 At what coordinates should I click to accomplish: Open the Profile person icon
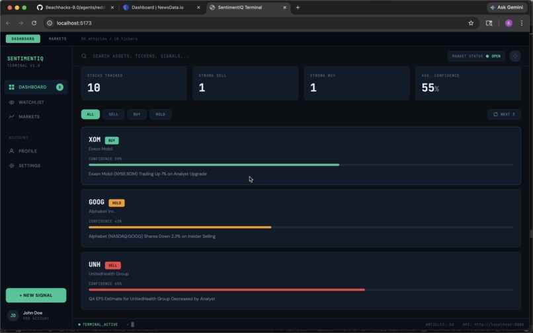tap(11, 151)
